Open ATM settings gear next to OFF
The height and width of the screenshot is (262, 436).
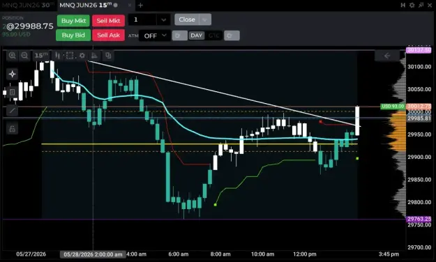[179, 36]
